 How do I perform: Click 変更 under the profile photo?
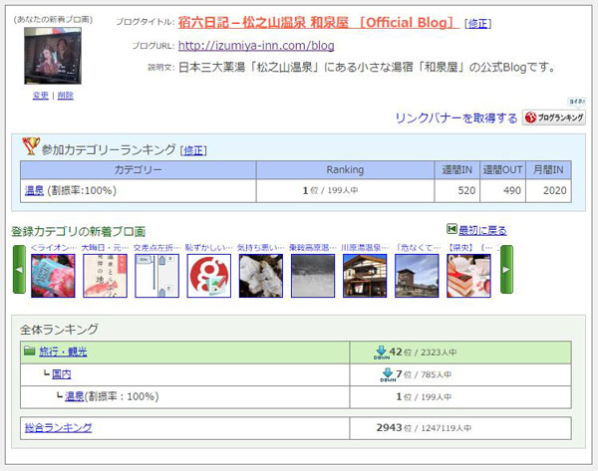pos(40,96)
